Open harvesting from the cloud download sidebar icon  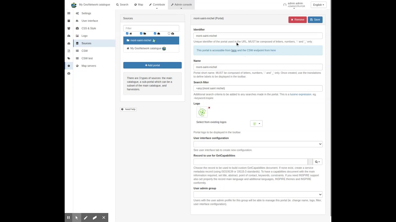tap(69, 36)
